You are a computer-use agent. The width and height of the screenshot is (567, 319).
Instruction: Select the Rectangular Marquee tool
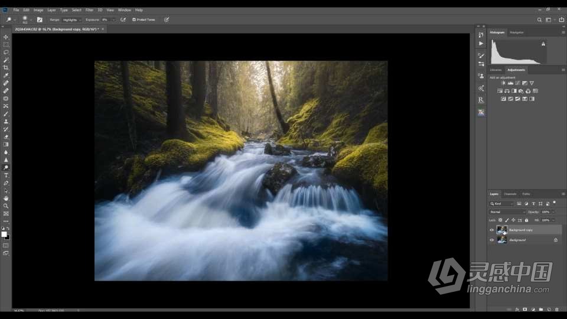pyautogui.click(x=6, y=45)
